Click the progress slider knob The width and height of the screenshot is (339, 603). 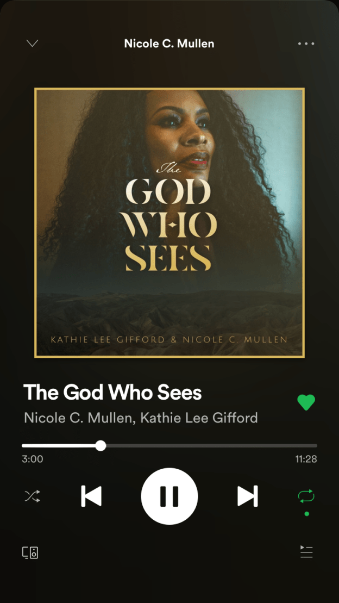click(x=101, y=446)
